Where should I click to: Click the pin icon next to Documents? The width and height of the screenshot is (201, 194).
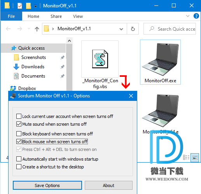pos(63,76)
